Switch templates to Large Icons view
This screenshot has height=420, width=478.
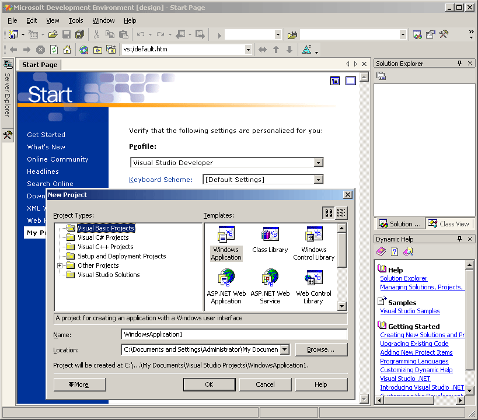click(329, 213)
